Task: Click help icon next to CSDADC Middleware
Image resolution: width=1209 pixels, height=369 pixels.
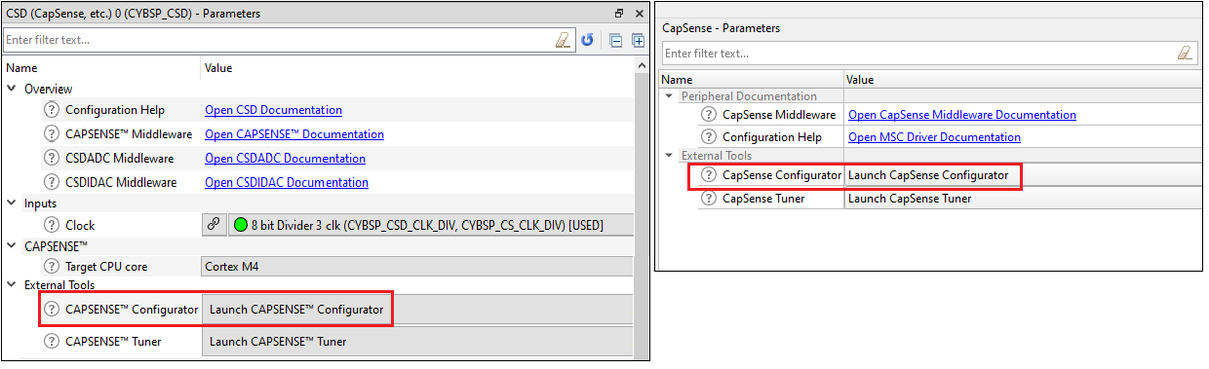Action: pyautogui.click(x=52, y=158)
